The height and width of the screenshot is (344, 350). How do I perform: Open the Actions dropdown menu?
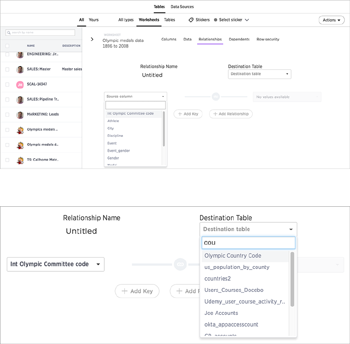(x=332, y=20)
